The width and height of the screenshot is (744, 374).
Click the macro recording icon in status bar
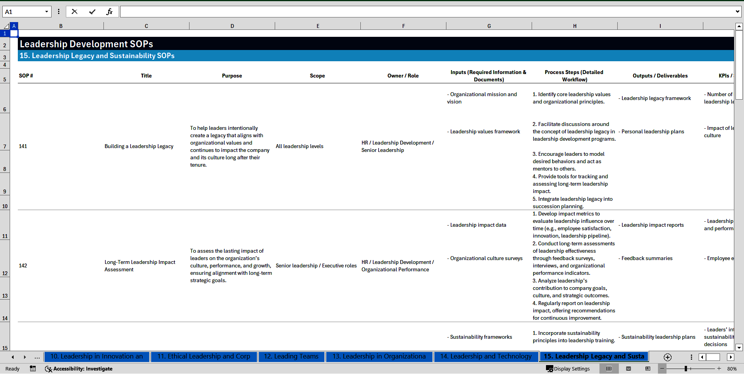[33, 369]
